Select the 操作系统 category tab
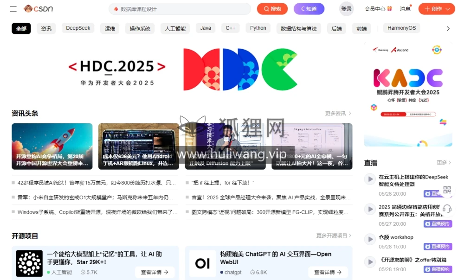Viewport: 464px width, 280px height. [140, 28]
